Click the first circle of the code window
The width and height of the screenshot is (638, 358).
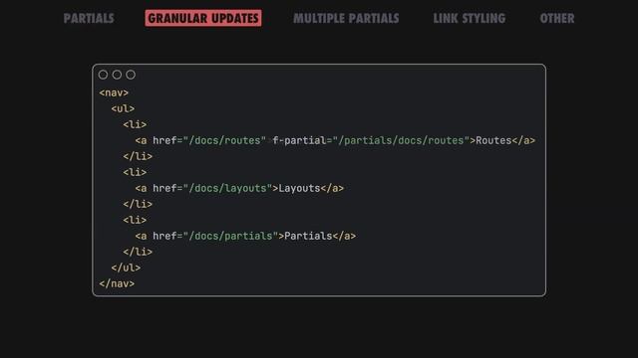tap(103, 75)
